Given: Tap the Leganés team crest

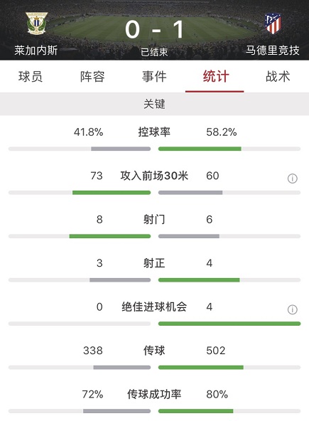Looking at the screenshot, I should tap(36, 23).
